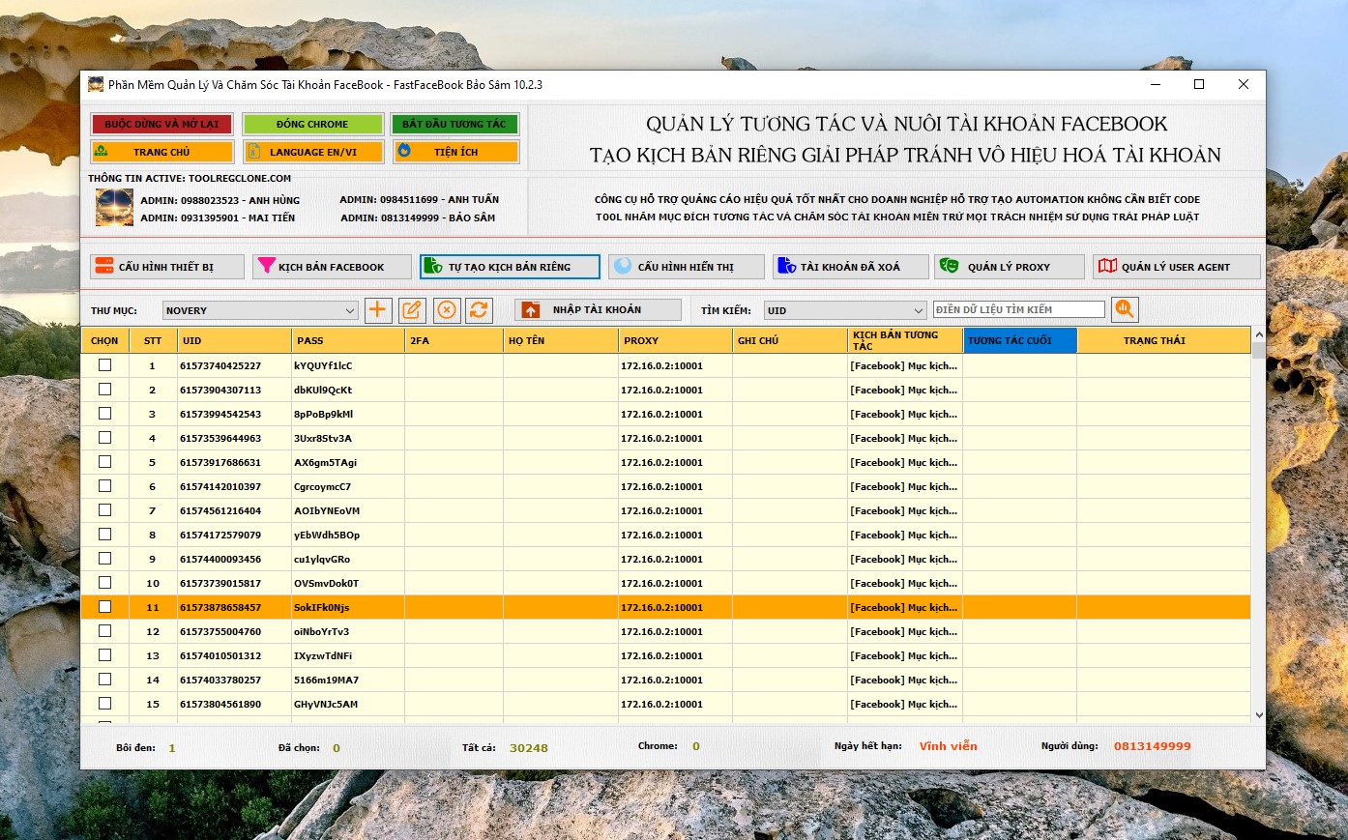Click Đóng Chrome button
This screenshot has width=1348, height=840.
point(312,124)
